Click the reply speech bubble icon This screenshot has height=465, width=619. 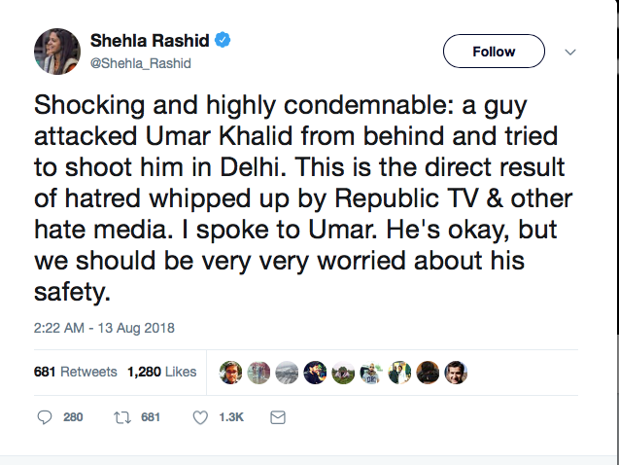45,417
